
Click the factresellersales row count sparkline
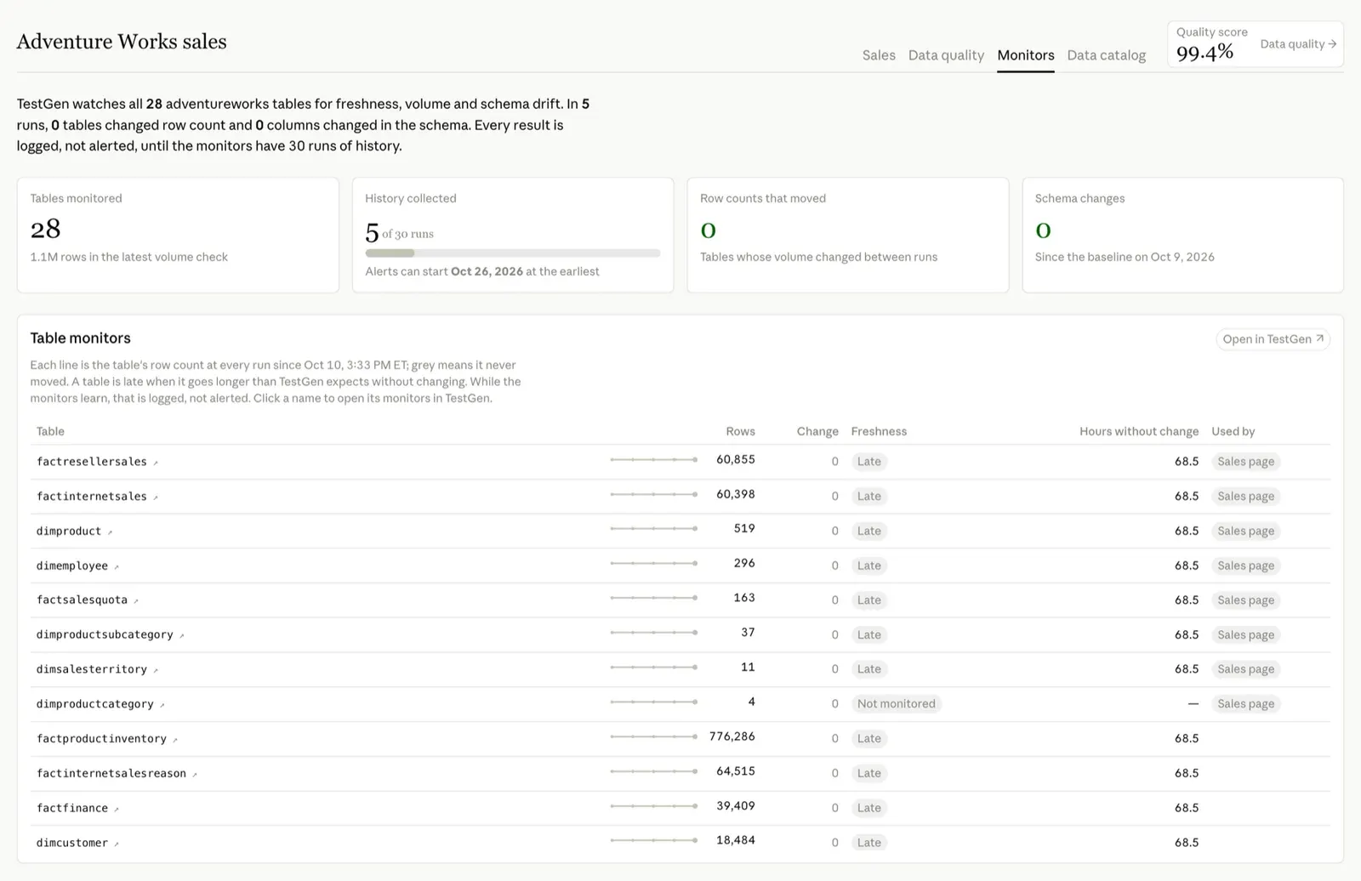click(654, 460)
